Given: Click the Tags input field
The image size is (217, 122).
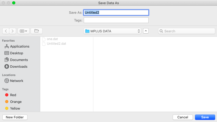Looking at the screenshot, I should click(116, 20).
